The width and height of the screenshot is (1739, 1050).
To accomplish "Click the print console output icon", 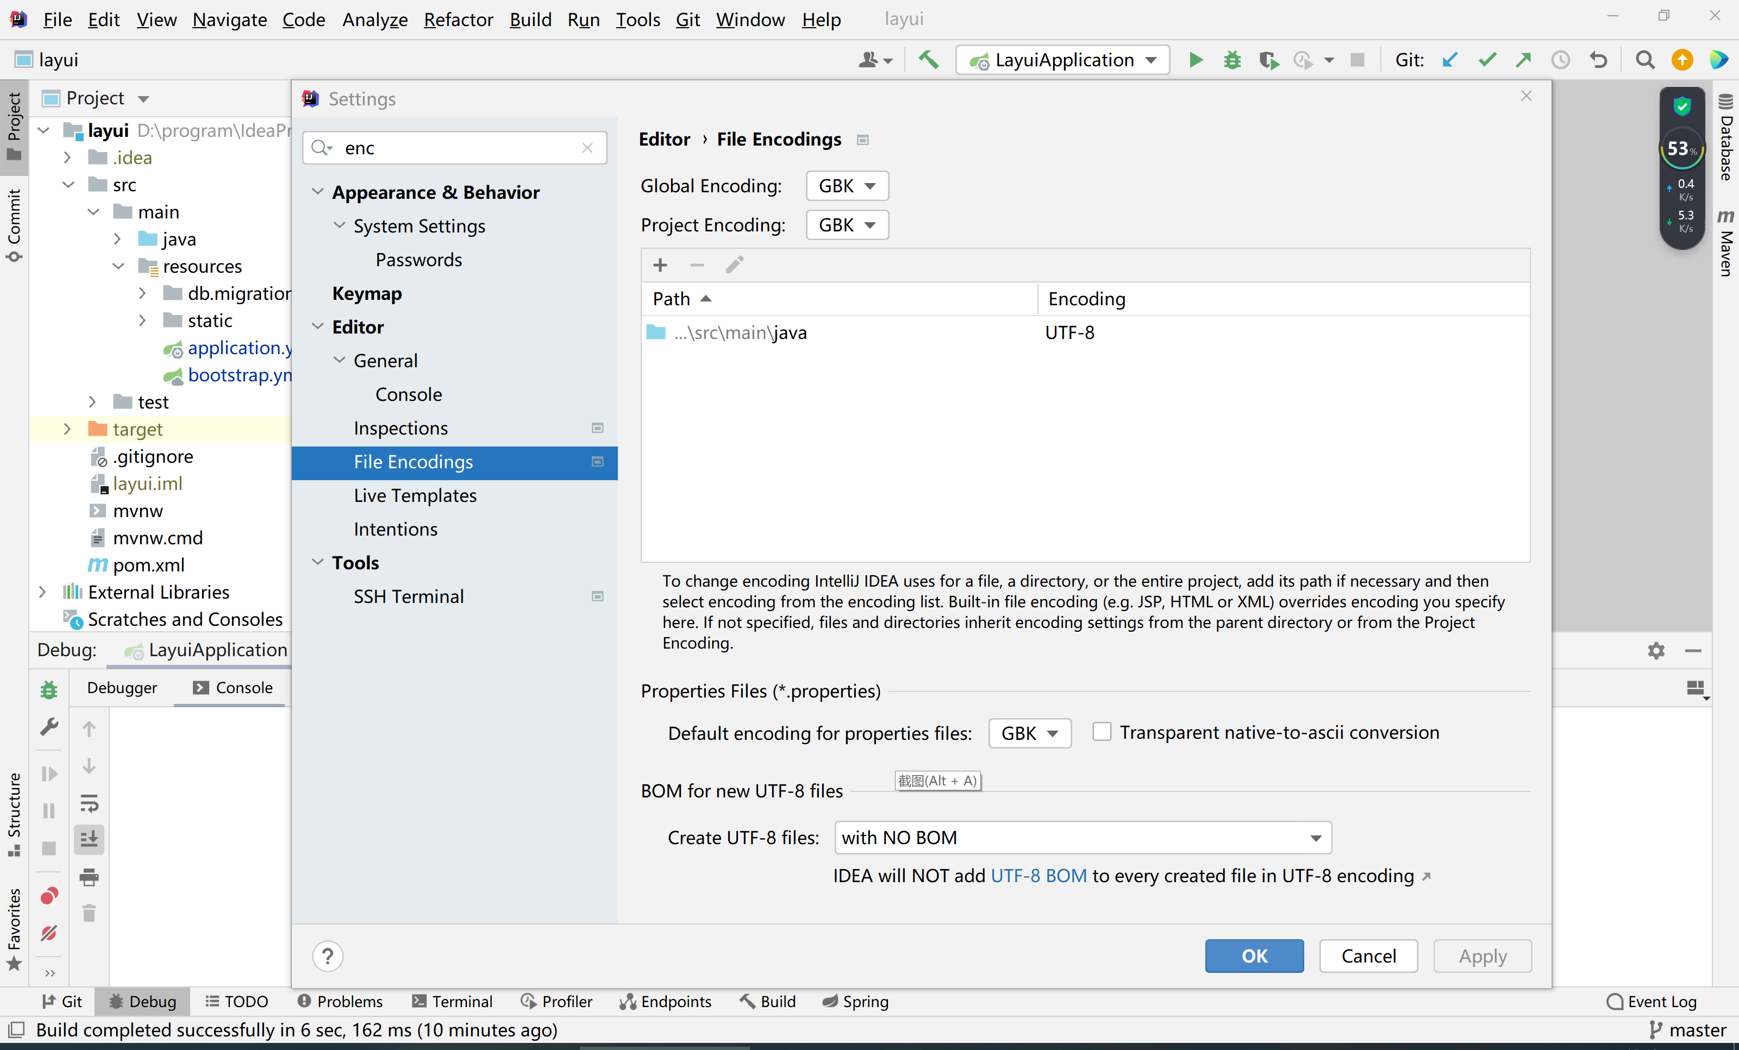I will click(x=89, y=877).
